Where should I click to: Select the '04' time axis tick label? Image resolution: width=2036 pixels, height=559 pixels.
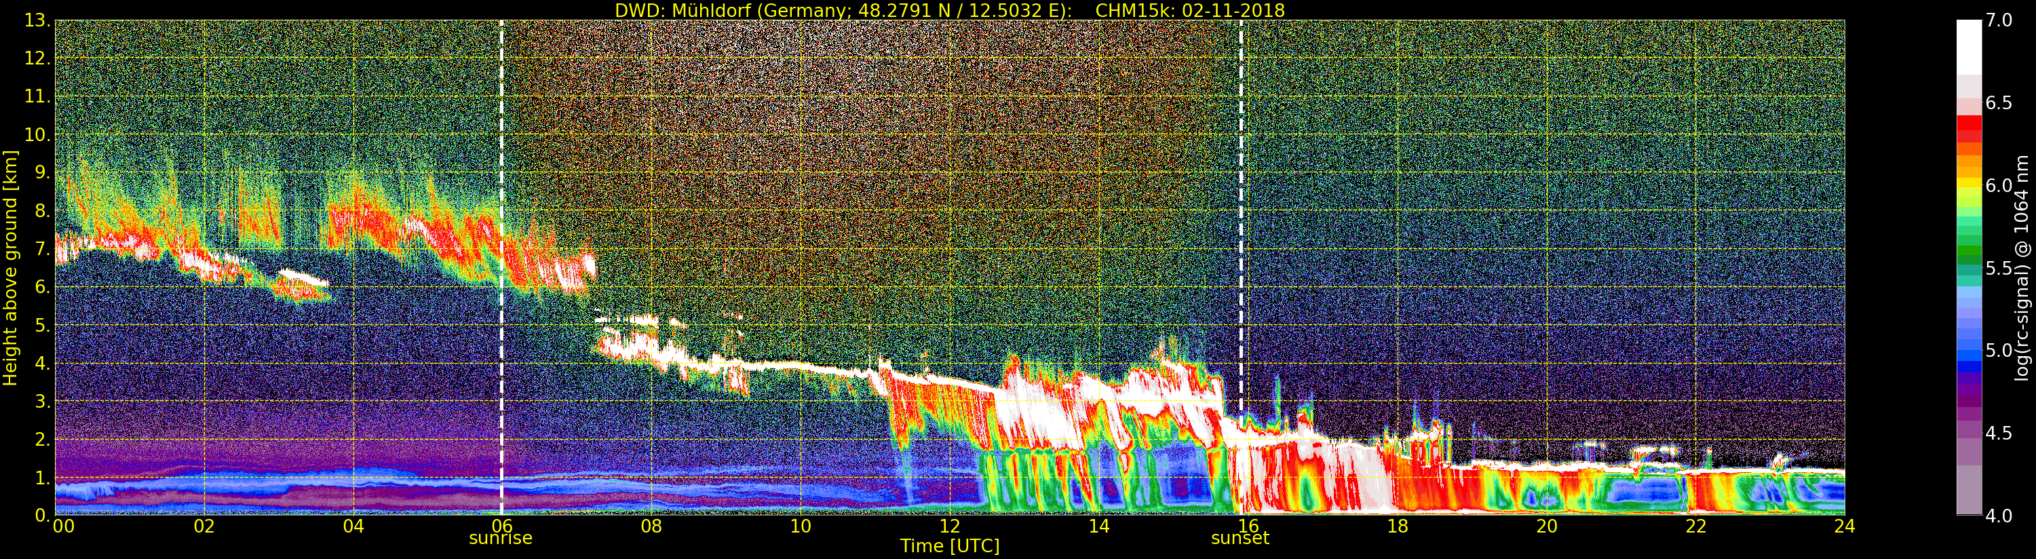coord(353,526)
